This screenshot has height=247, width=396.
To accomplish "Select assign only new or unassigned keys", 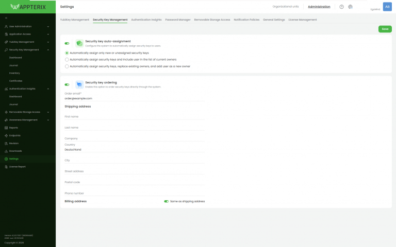I will click(67, 53).
